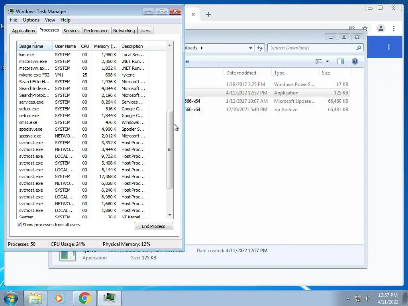Switch to the Performance tab
This screenshot has width=408, height=306.
tap(96, 31)
